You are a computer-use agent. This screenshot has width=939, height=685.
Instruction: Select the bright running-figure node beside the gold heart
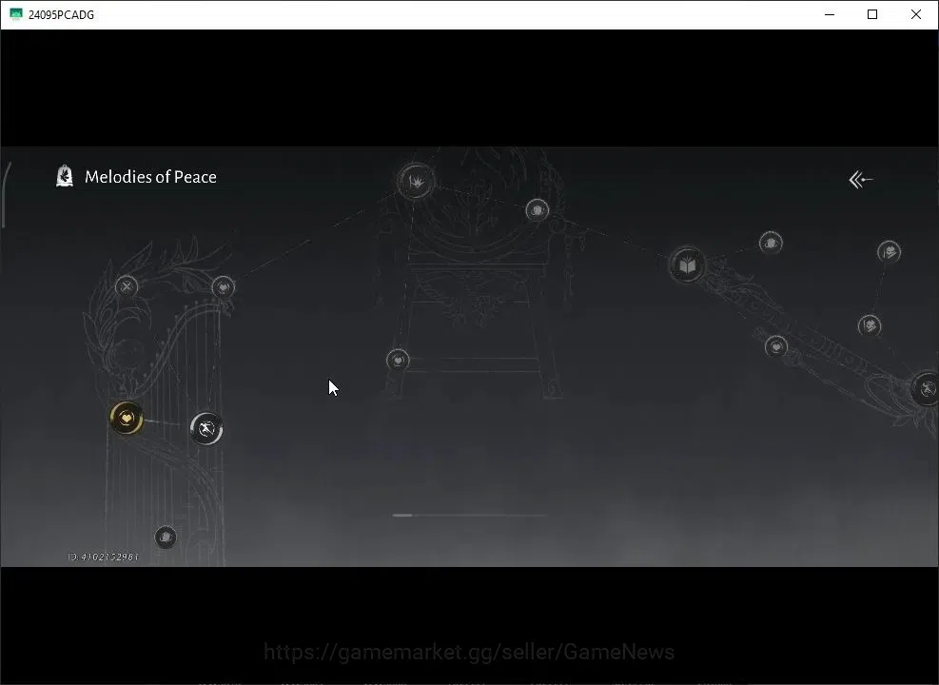[206, 429]
